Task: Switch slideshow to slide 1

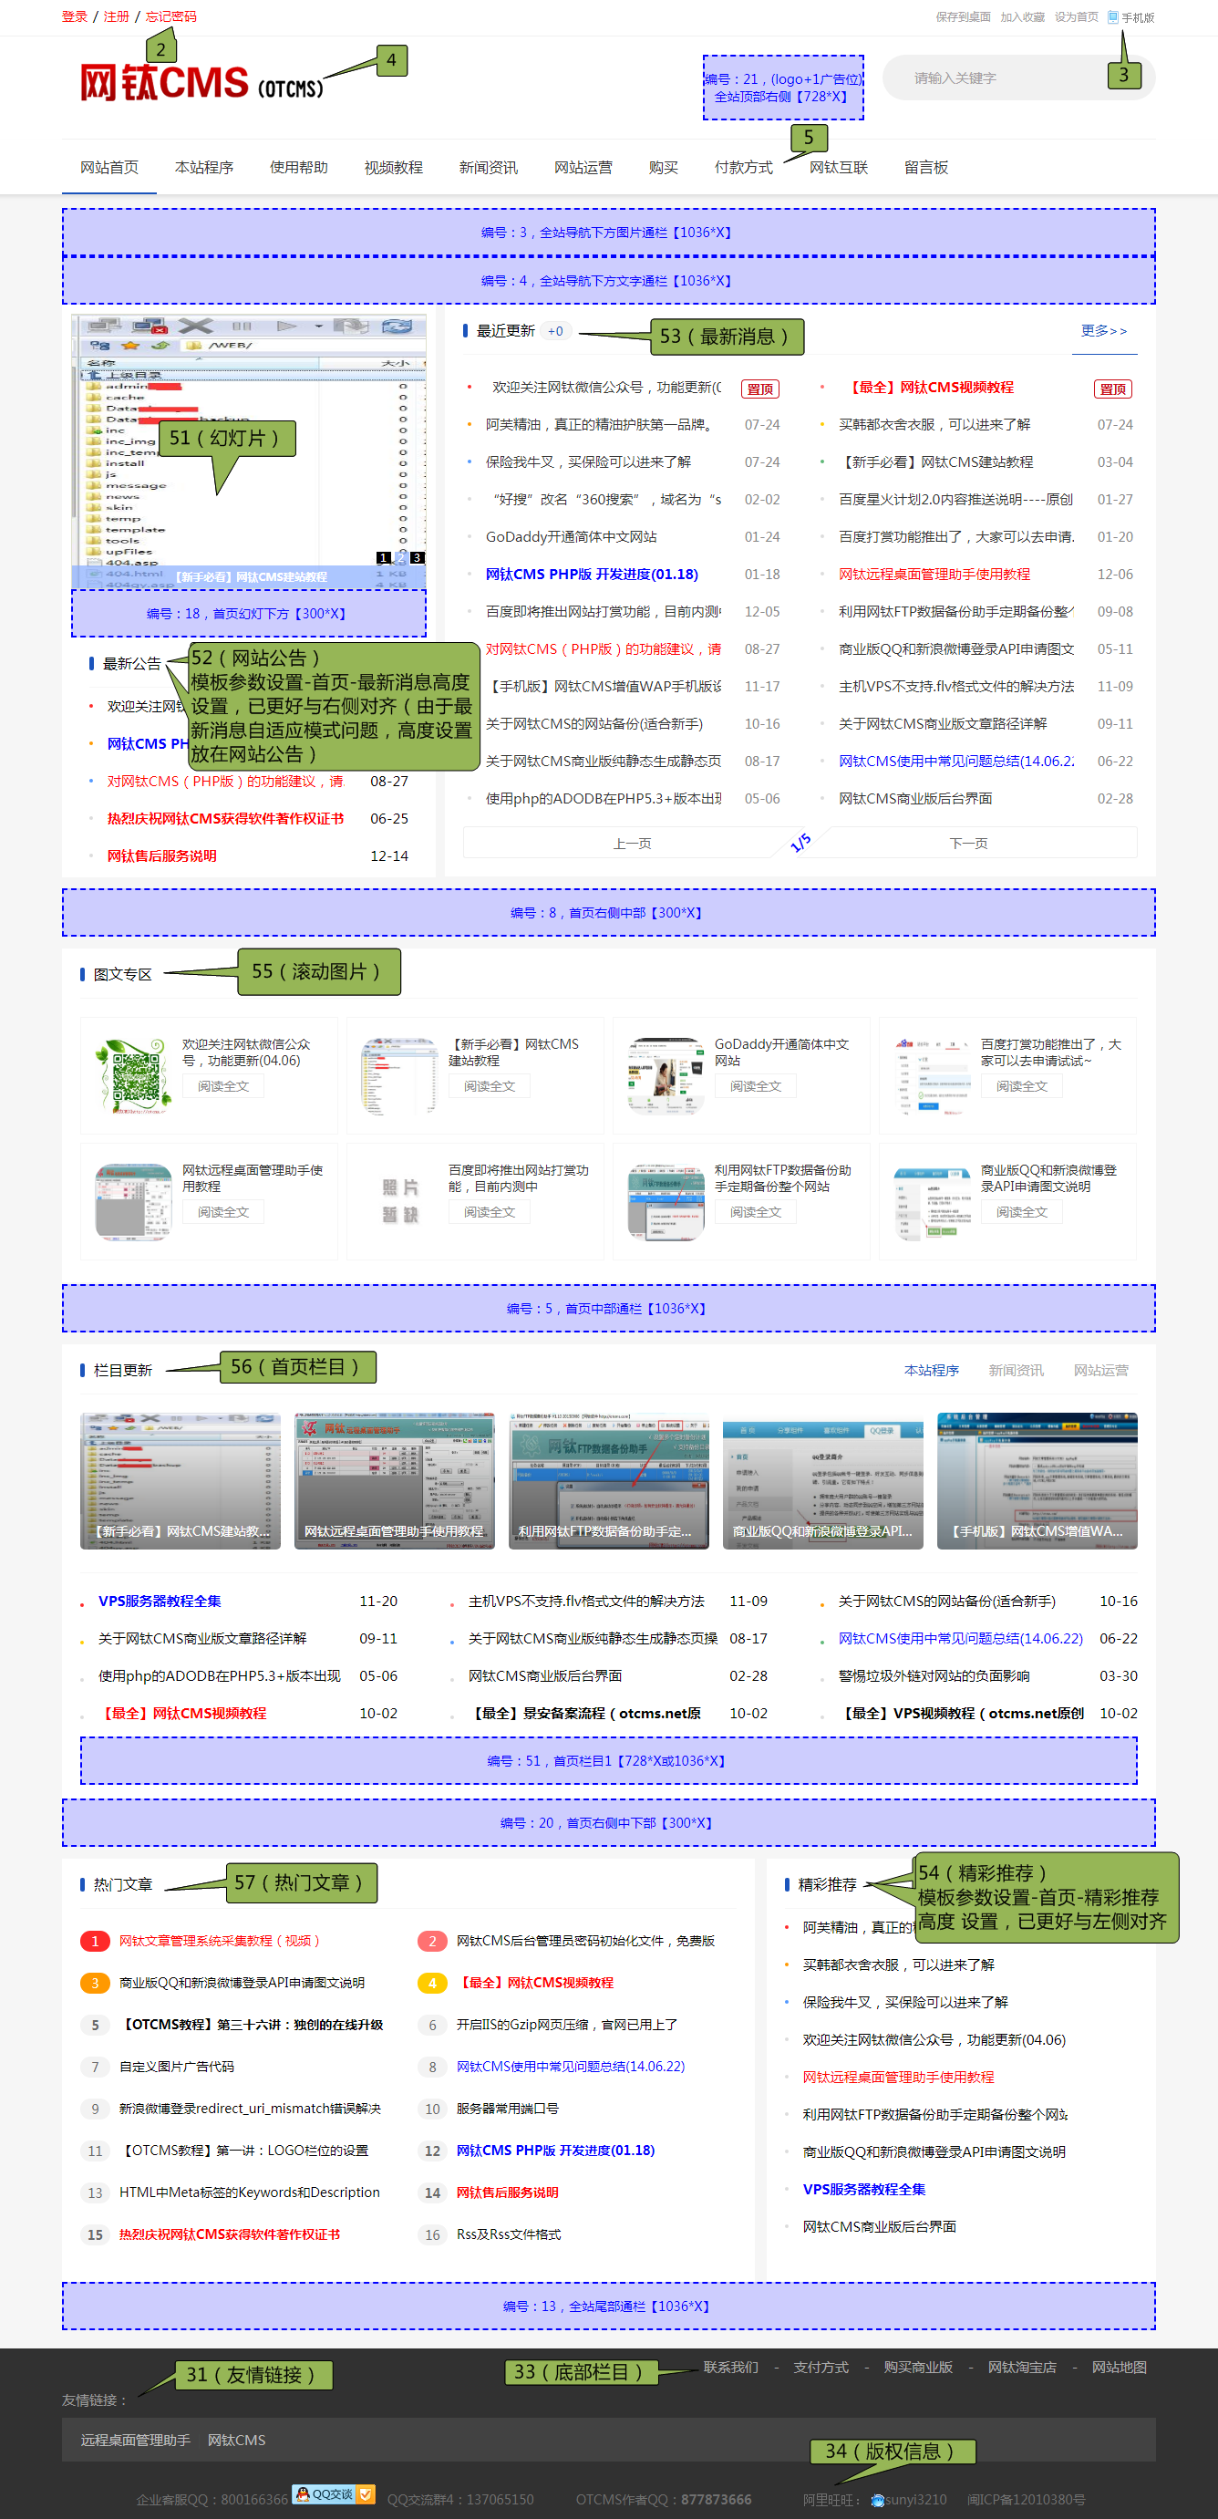Action: pos(383,557)
